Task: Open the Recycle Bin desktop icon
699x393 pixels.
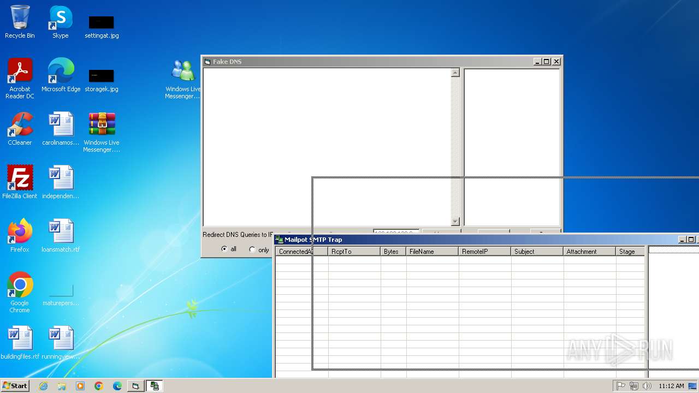Action: (x=20, y=22)
